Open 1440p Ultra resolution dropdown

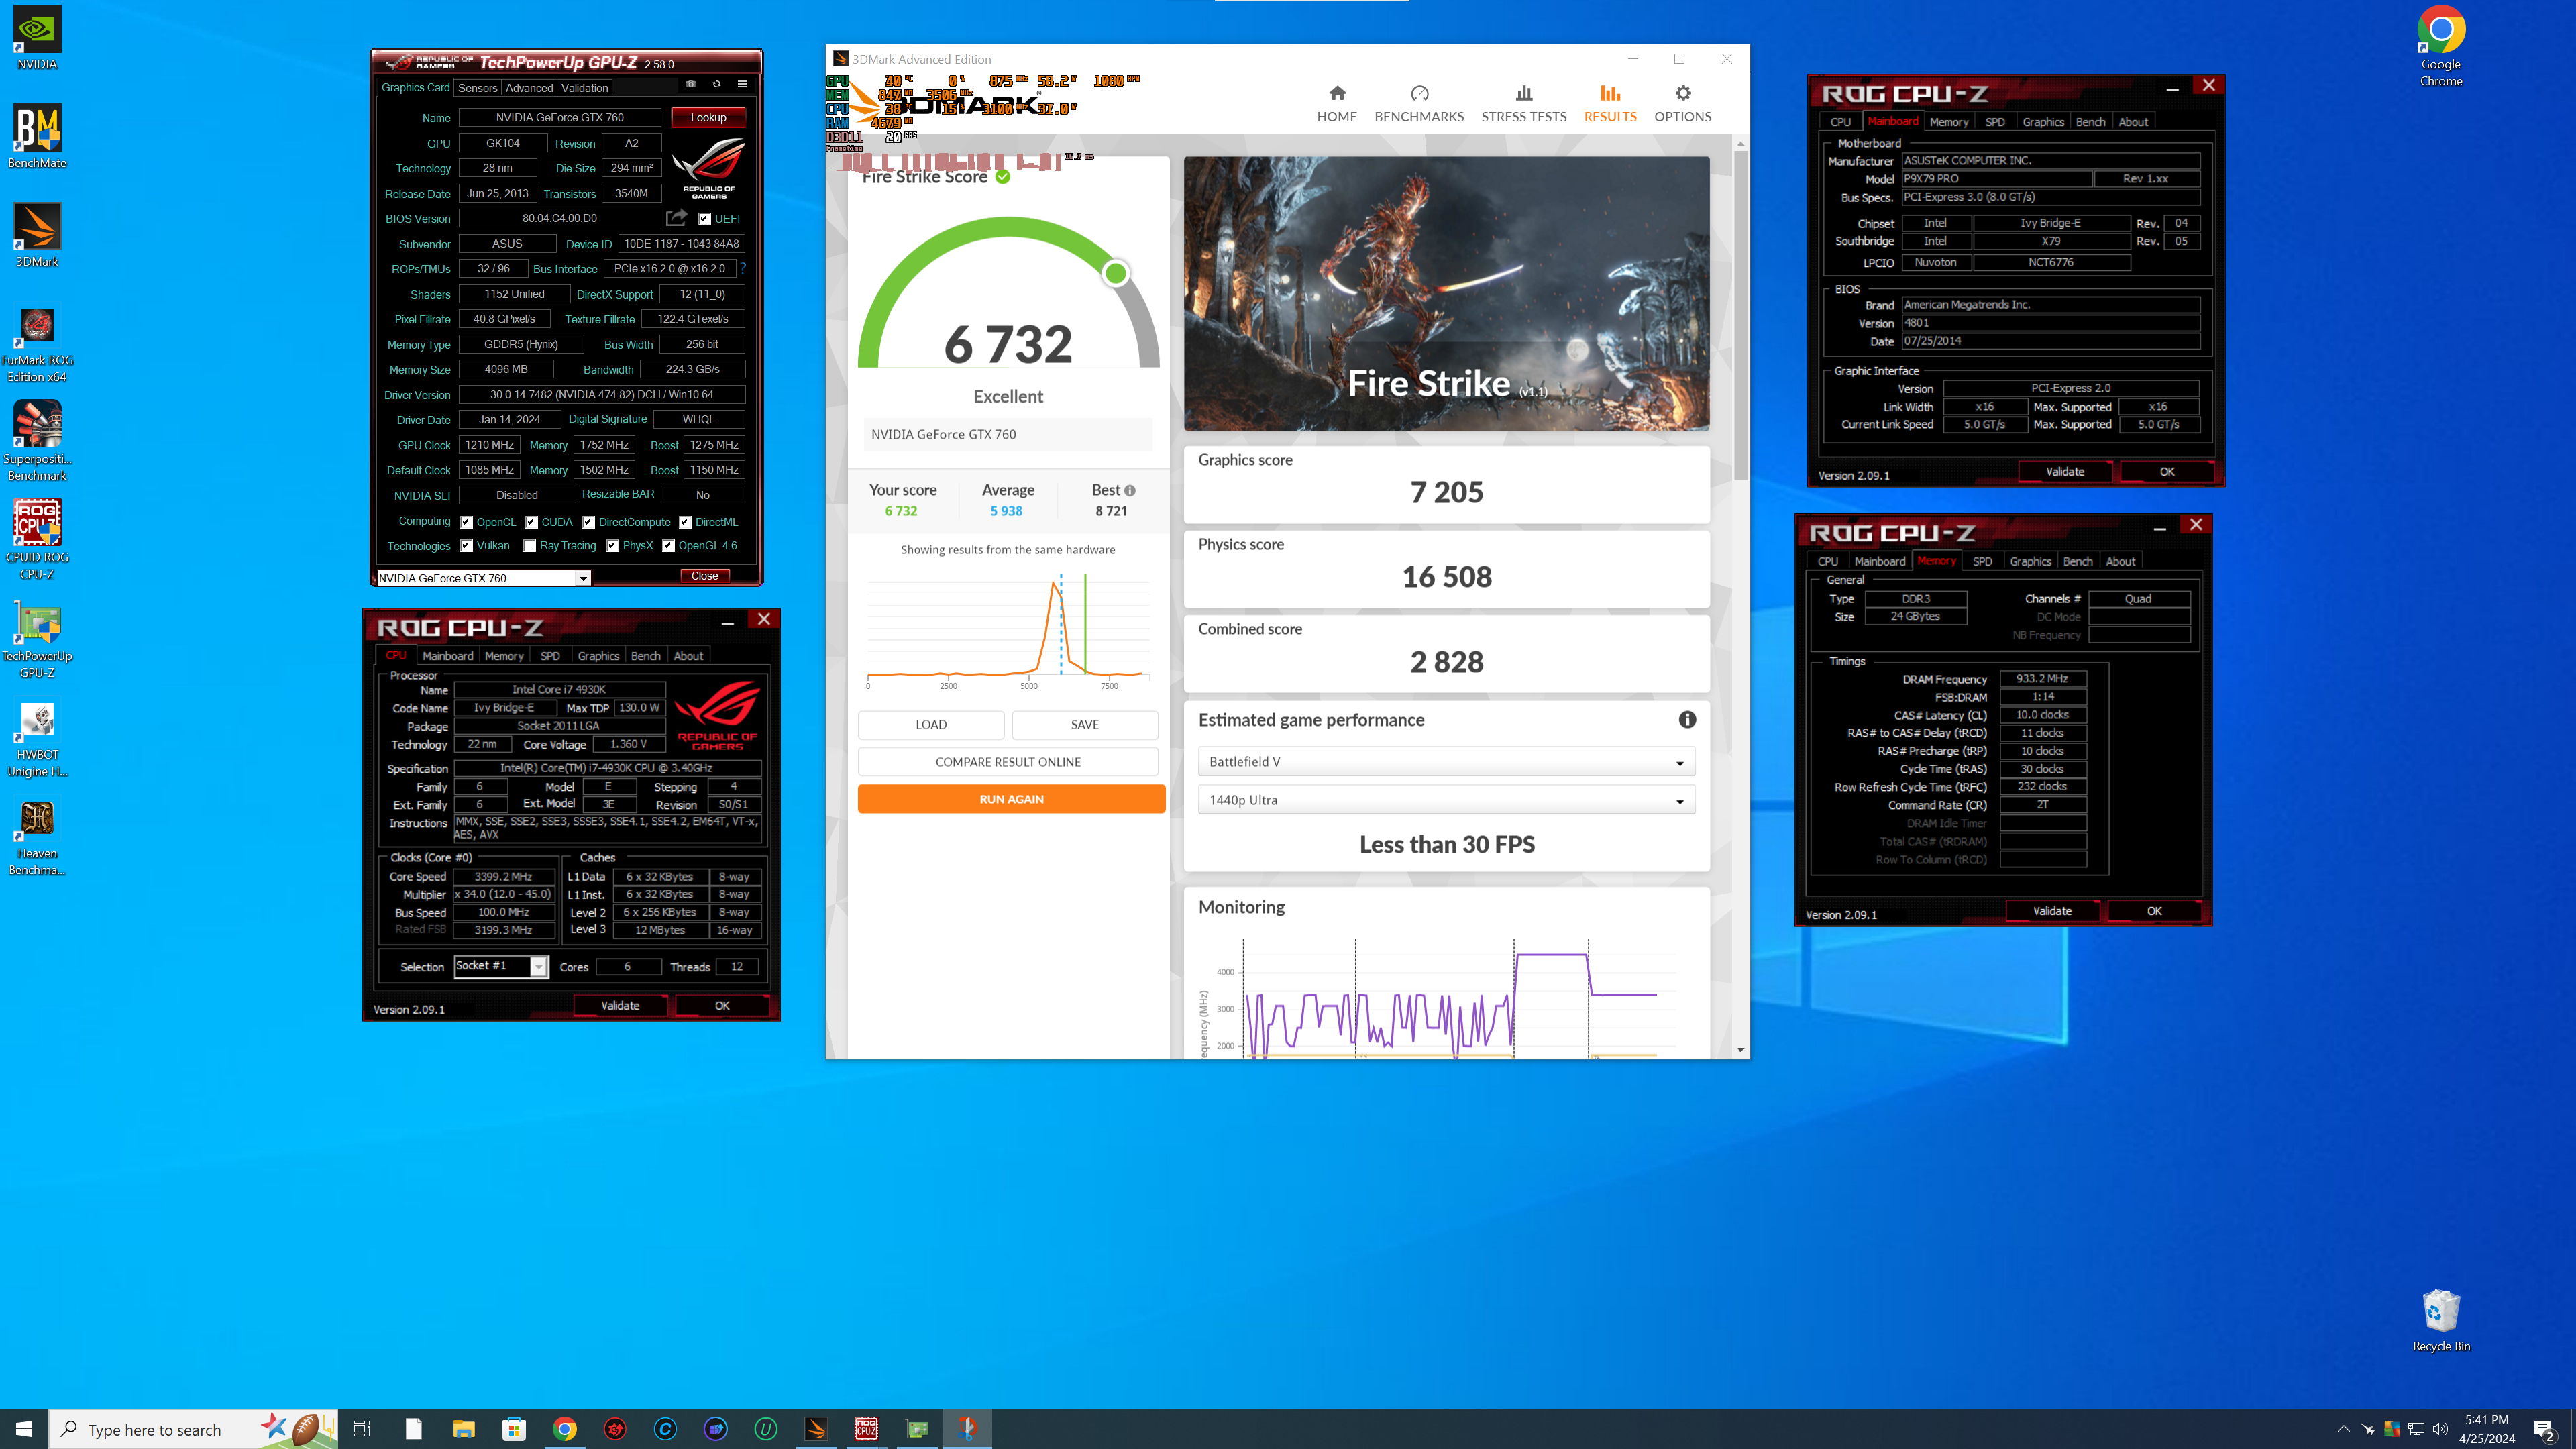[x=1446, y=800]
